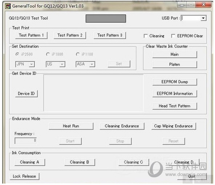Select the iP1800 radio button
Viewport: 215px width, 185px height.
point(48,54)
